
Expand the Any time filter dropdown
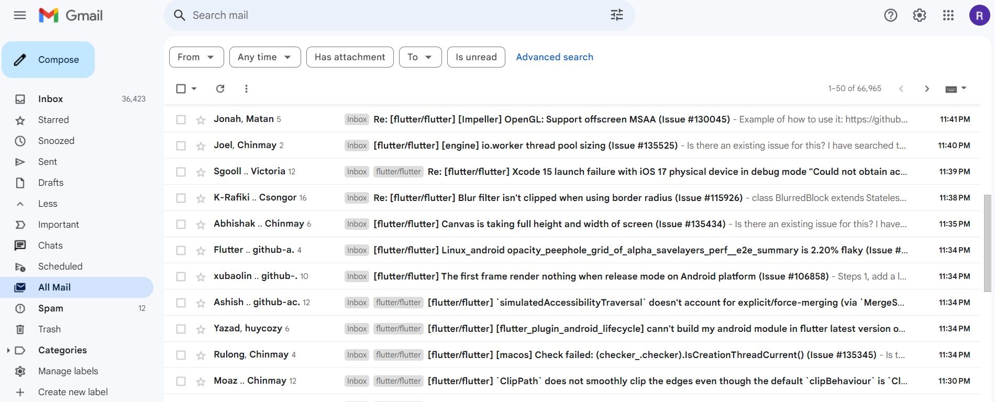pos(265,57)
